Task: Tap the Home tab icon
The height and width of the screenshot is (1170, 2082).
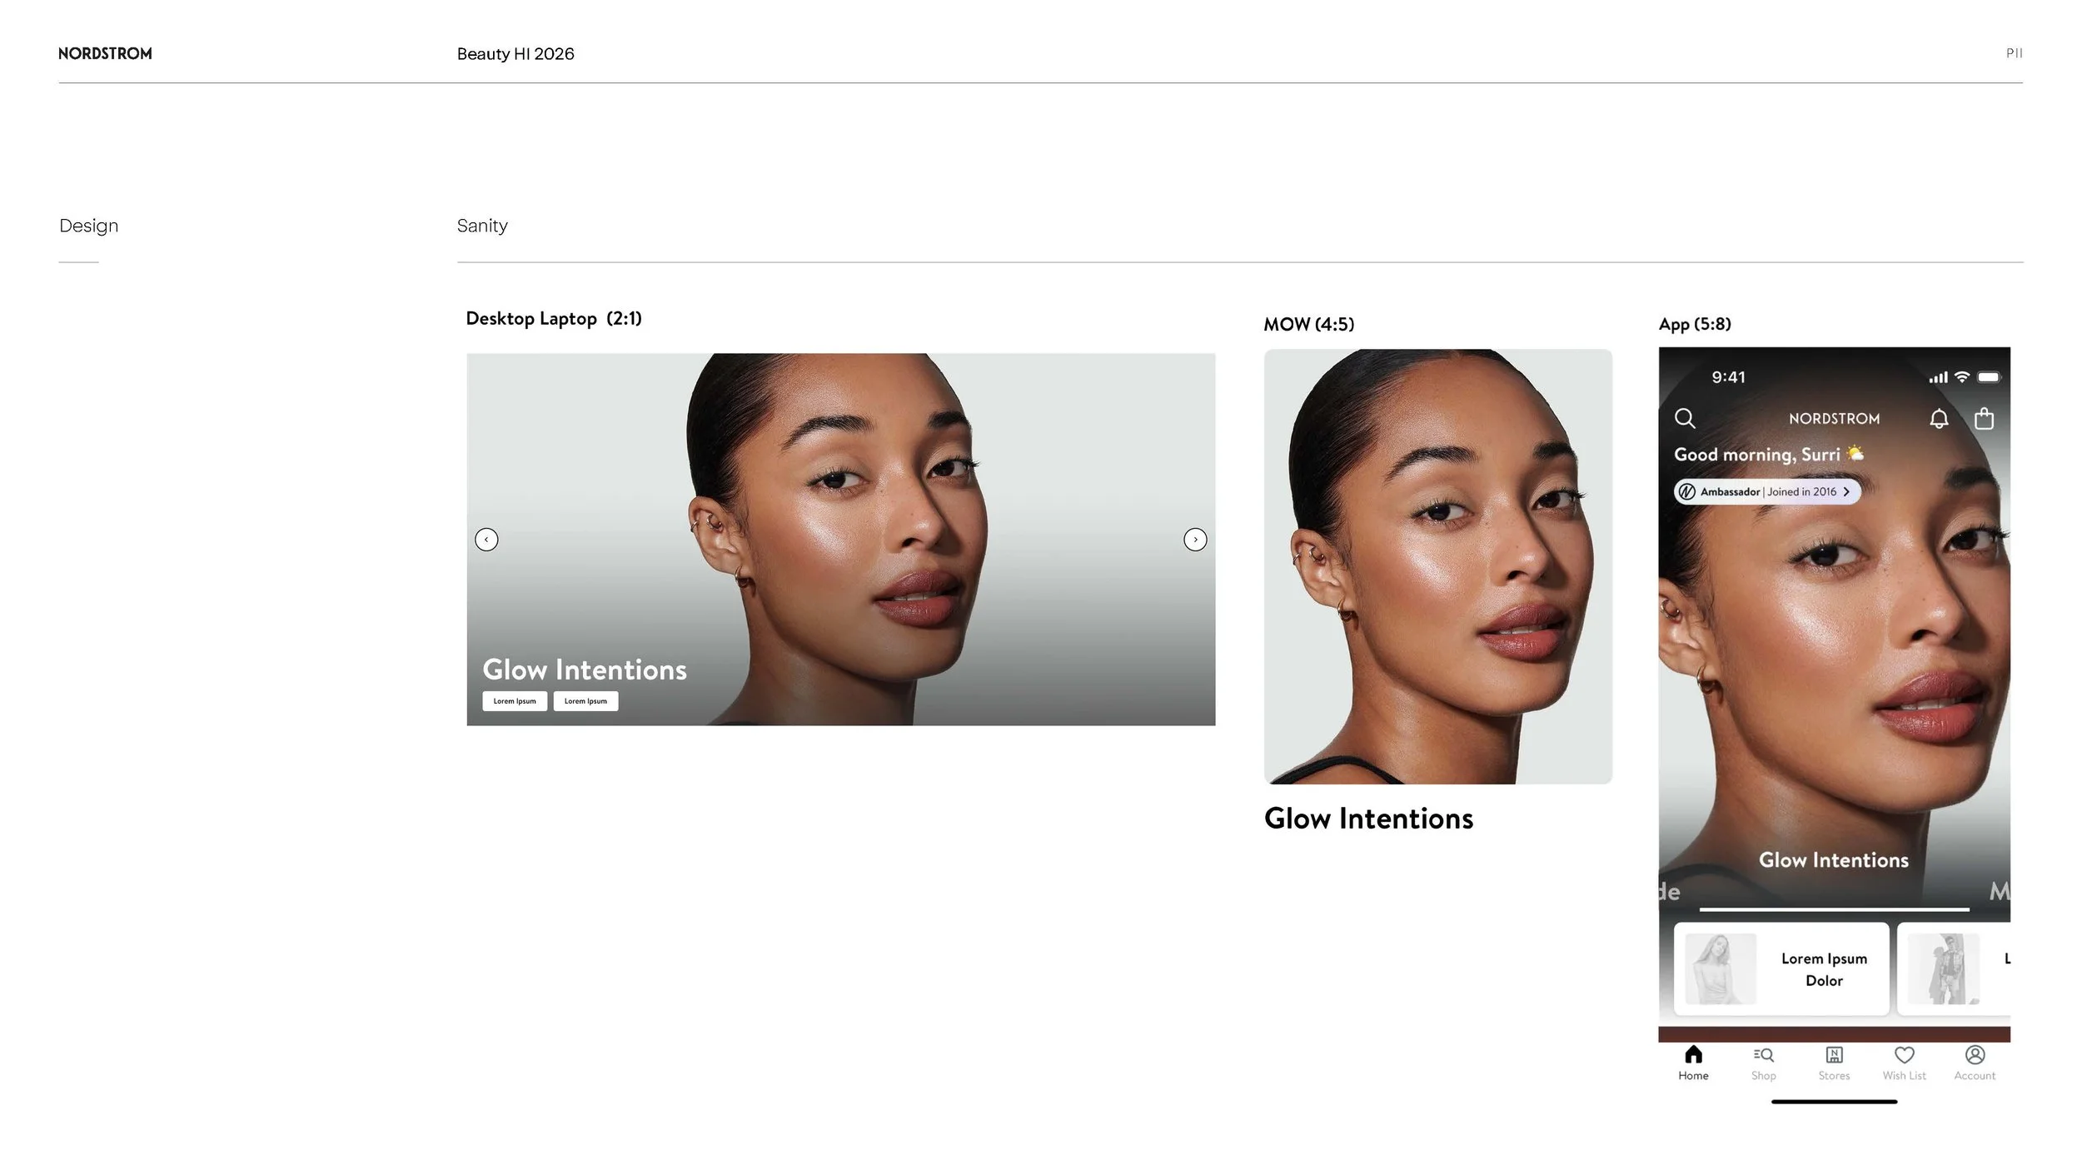Action: point(1693,1056)
